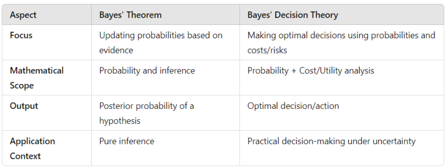The width and height of the screenshot is (448, 167).
Task: Select the Output row label
Action: coord(24,106)
